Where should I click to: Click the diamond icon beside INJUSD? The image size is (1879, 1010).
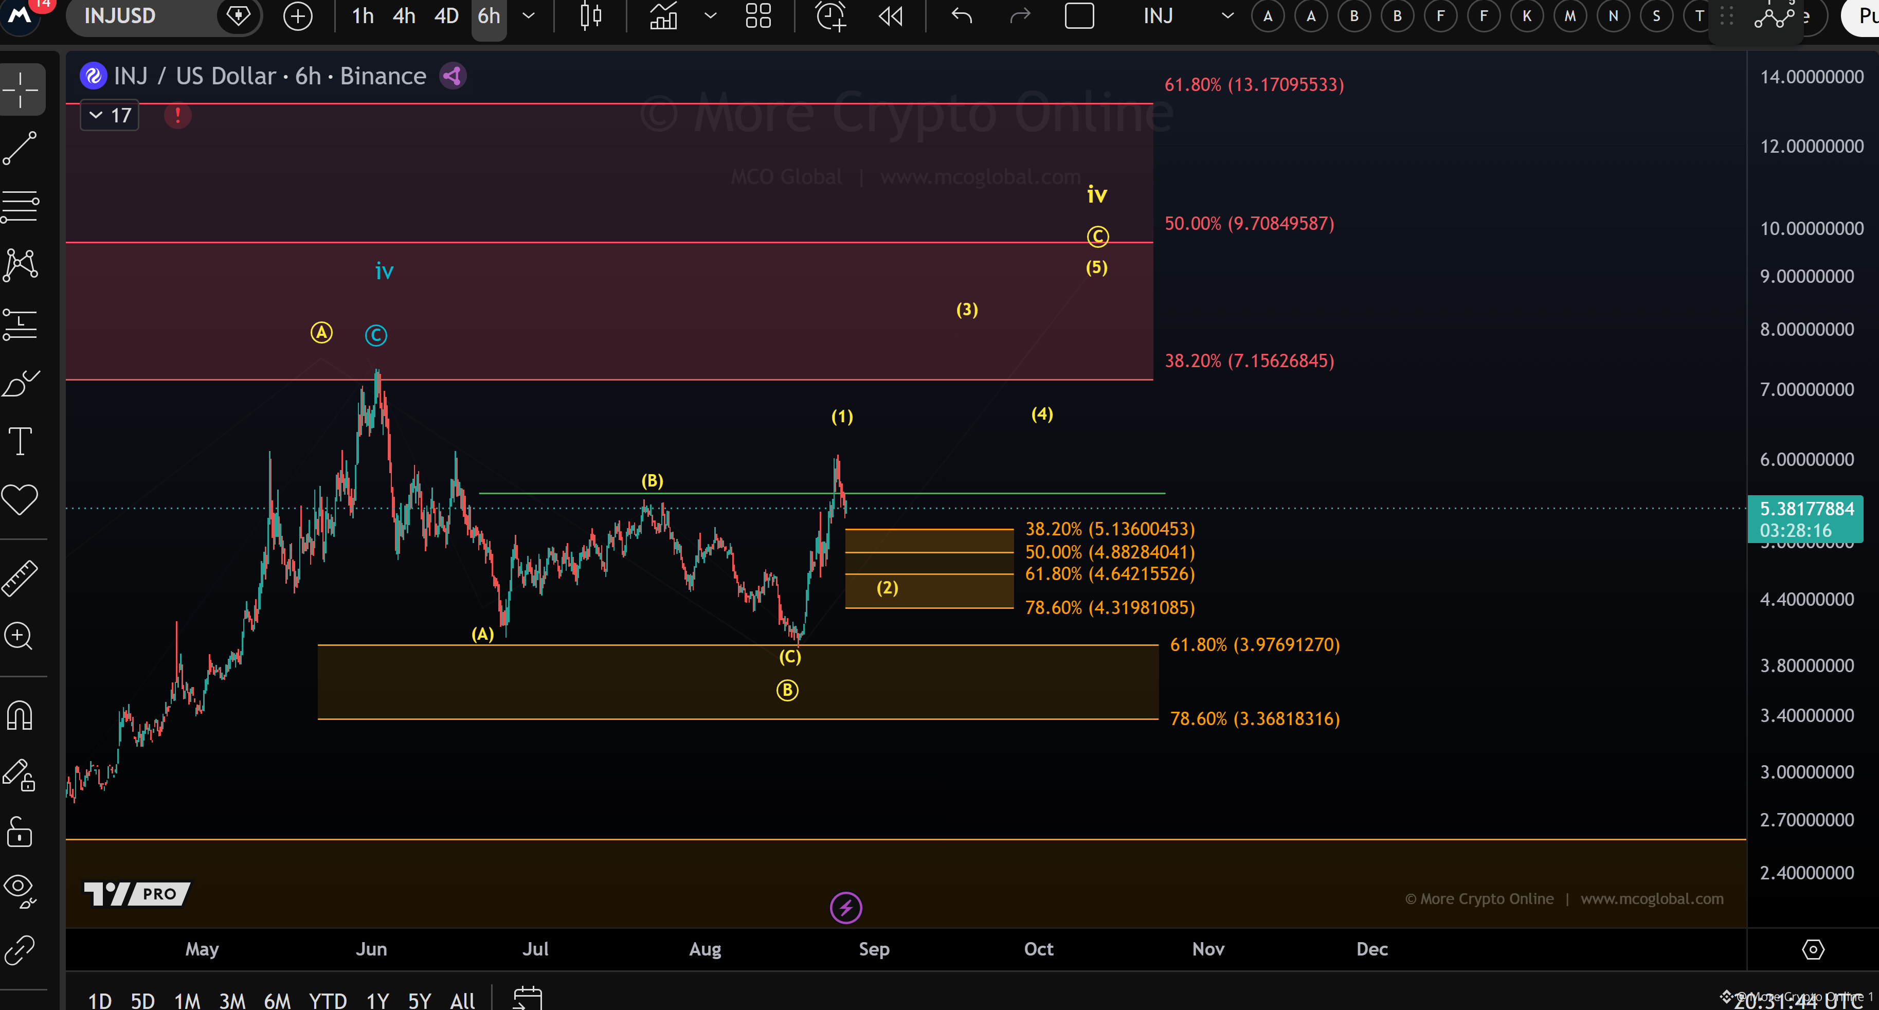[239, 15]
